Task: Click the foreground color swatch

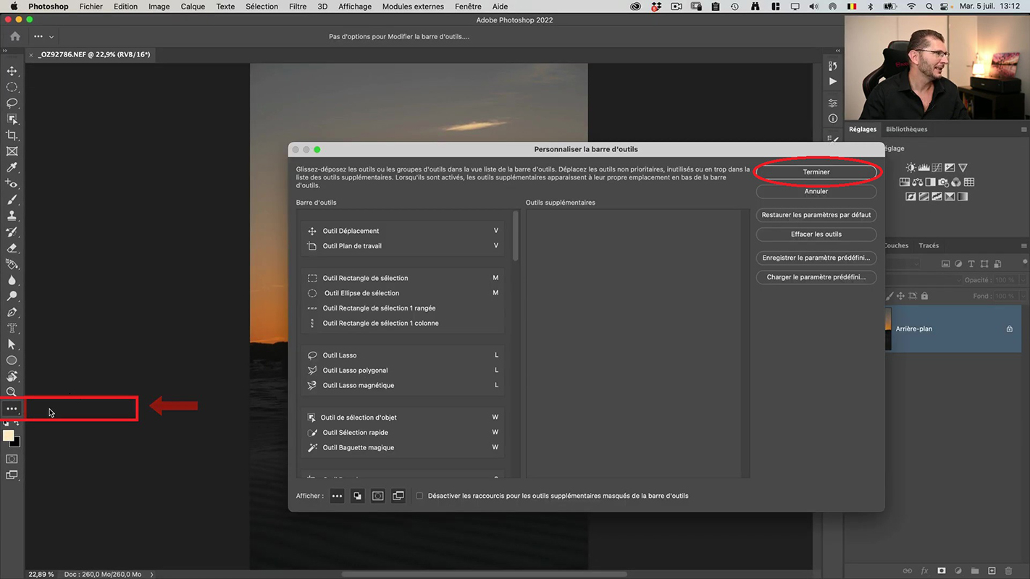Action: tap(9, 436)
